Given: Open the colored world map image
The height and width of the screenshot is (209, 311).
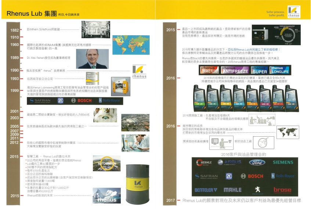Looking at the screenshot, I should pos(131,45).
